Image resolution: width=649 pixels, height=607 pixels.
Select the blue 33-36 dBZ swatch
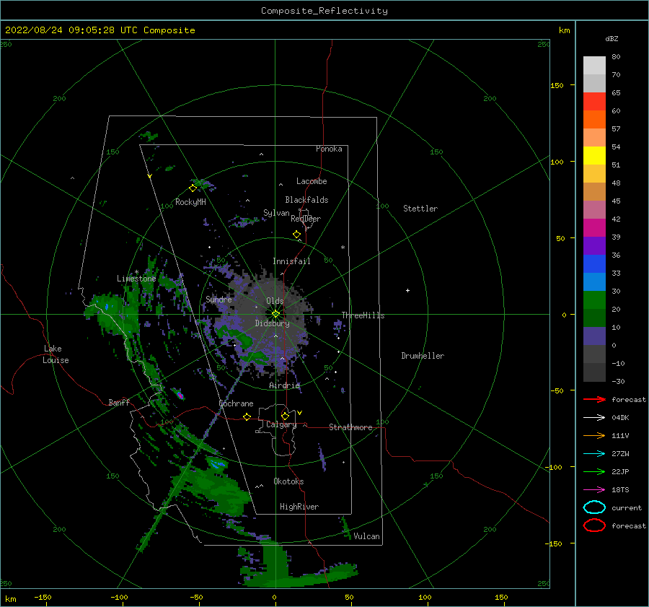594,263
